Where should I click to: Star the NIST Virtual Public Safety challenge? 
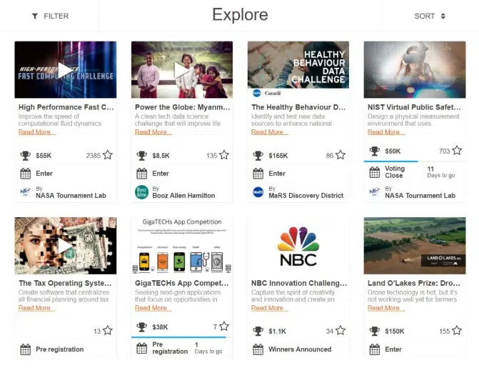pos(457,151)
